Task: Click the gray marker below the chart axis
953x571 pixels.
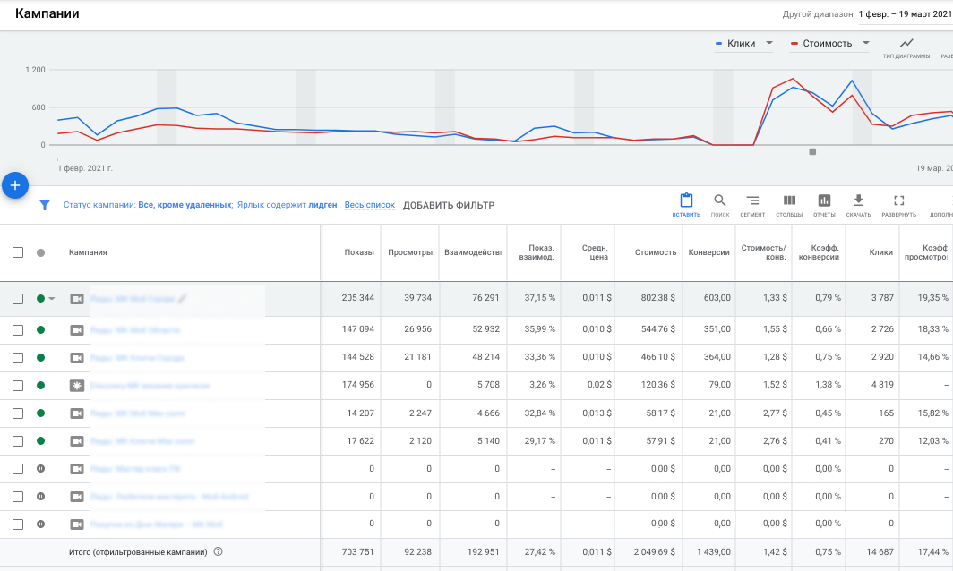Action: [812, 152]
